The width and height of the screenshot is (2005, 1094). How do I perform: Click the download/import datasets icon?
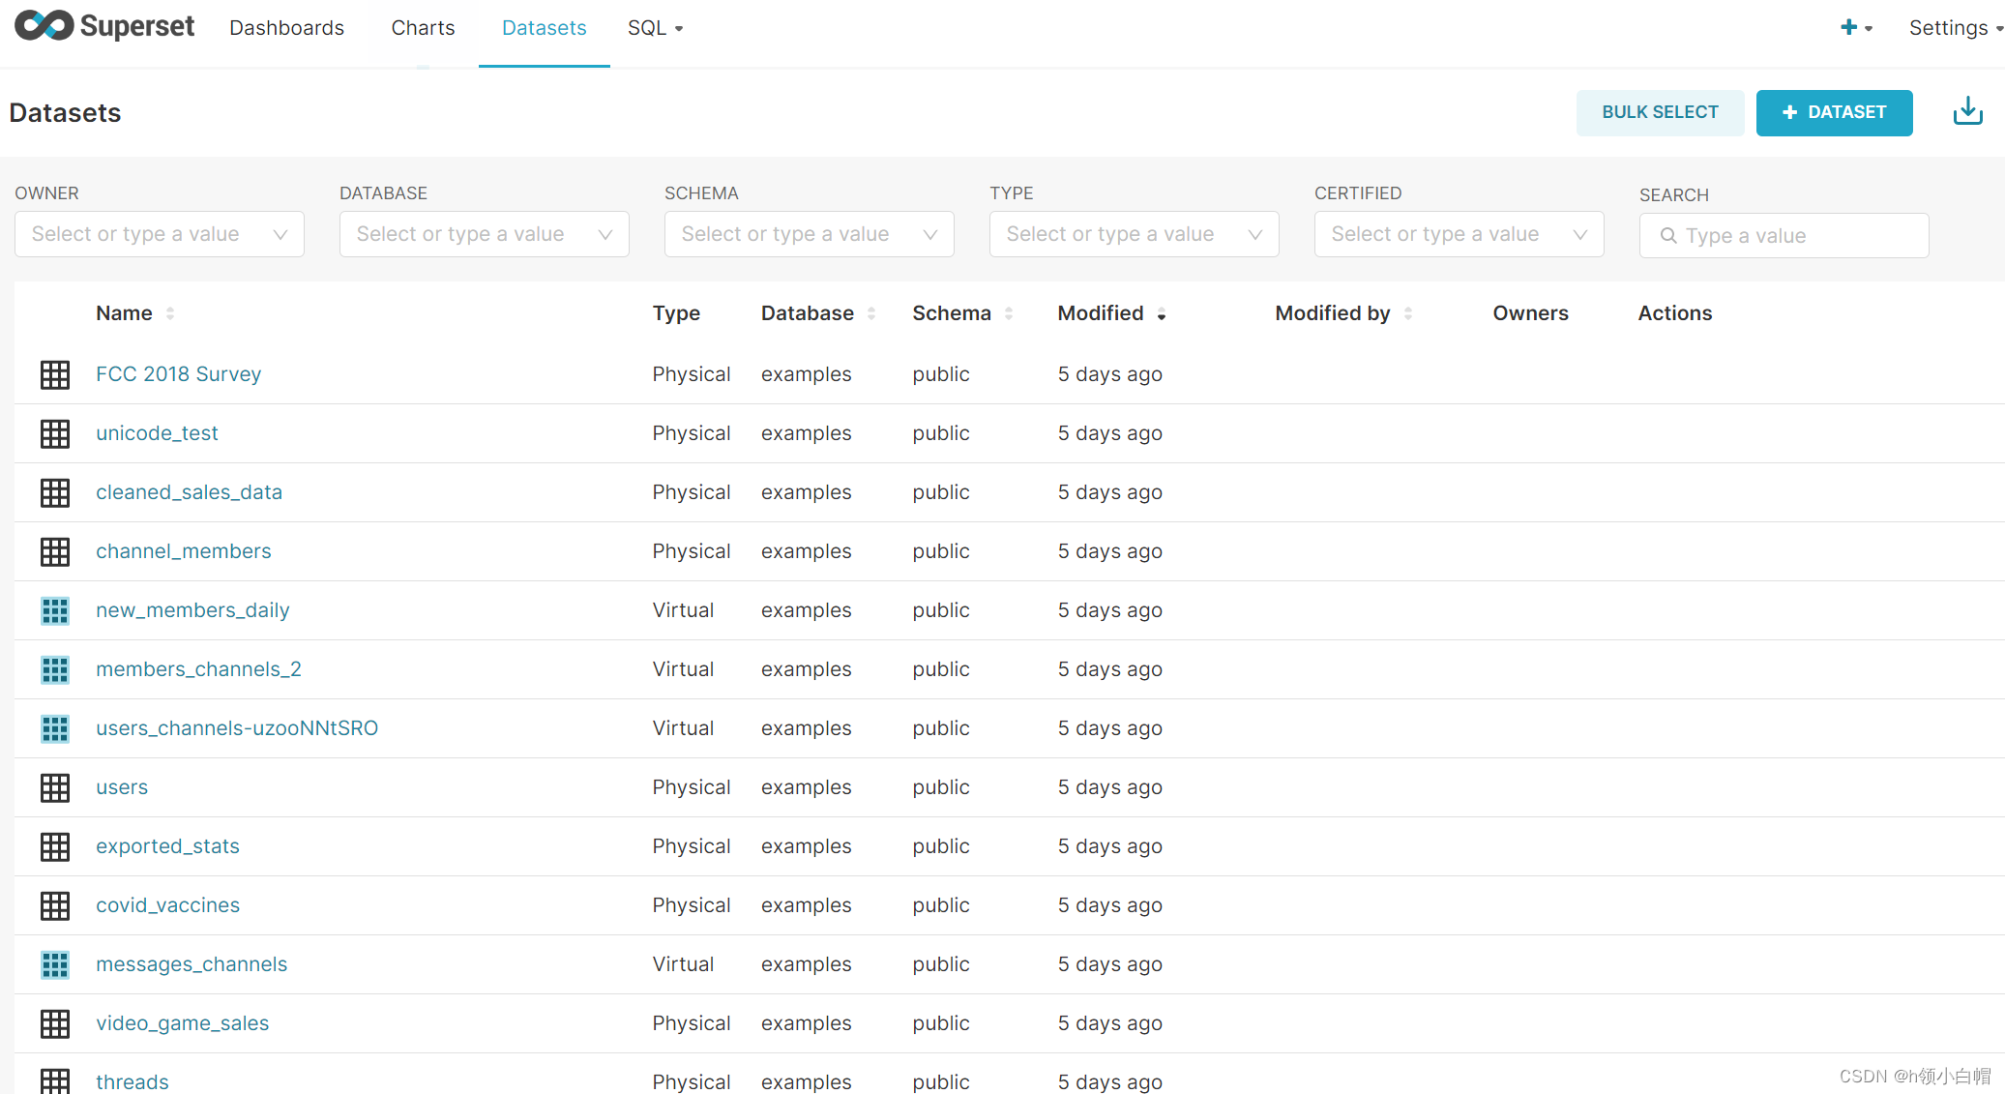point(1967,112)
